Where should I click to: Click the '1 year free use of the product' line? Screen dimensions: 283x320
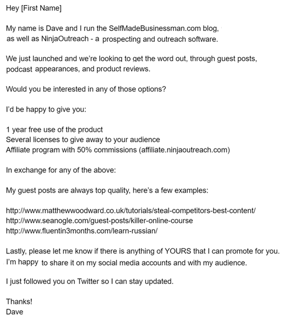pyautogui.click(x=55, y=129)
